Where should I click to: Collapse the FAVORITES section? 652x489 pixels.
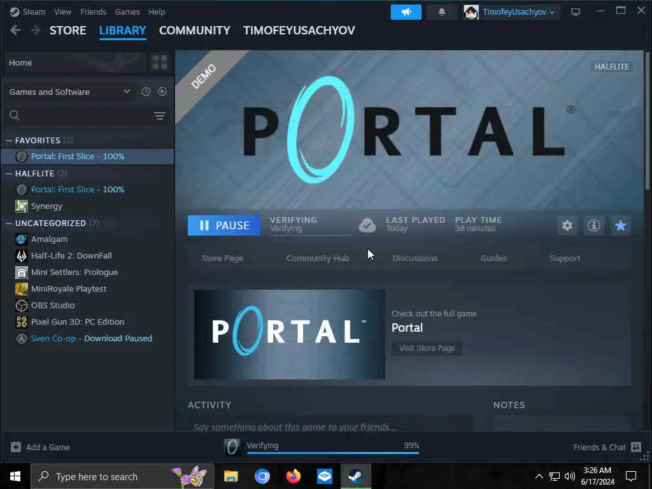pyautogui.click(x=9, y=141)
